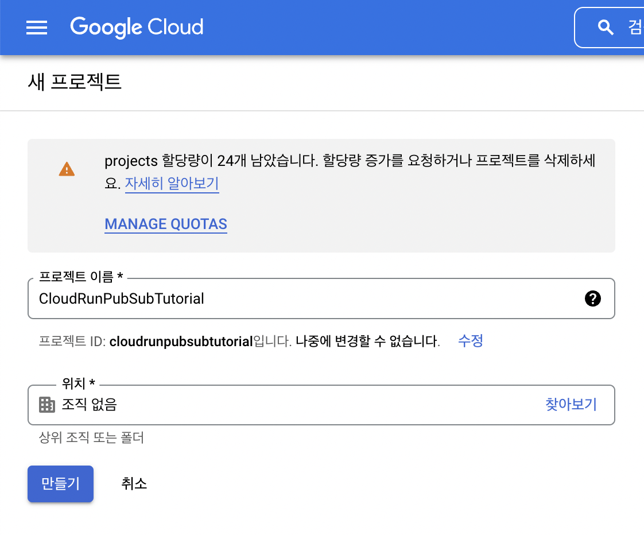Click the projects 할당량 warning message text
The image size is (644, 535).
(350, 171)
